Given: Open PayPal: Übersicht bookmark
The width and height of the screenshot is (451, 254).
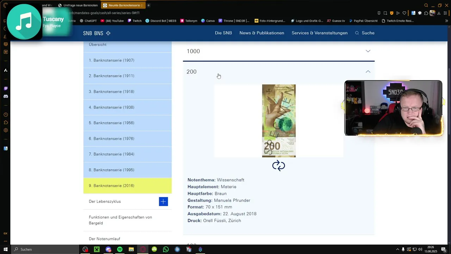Looking at the screenshot, I should pos(363,21).
